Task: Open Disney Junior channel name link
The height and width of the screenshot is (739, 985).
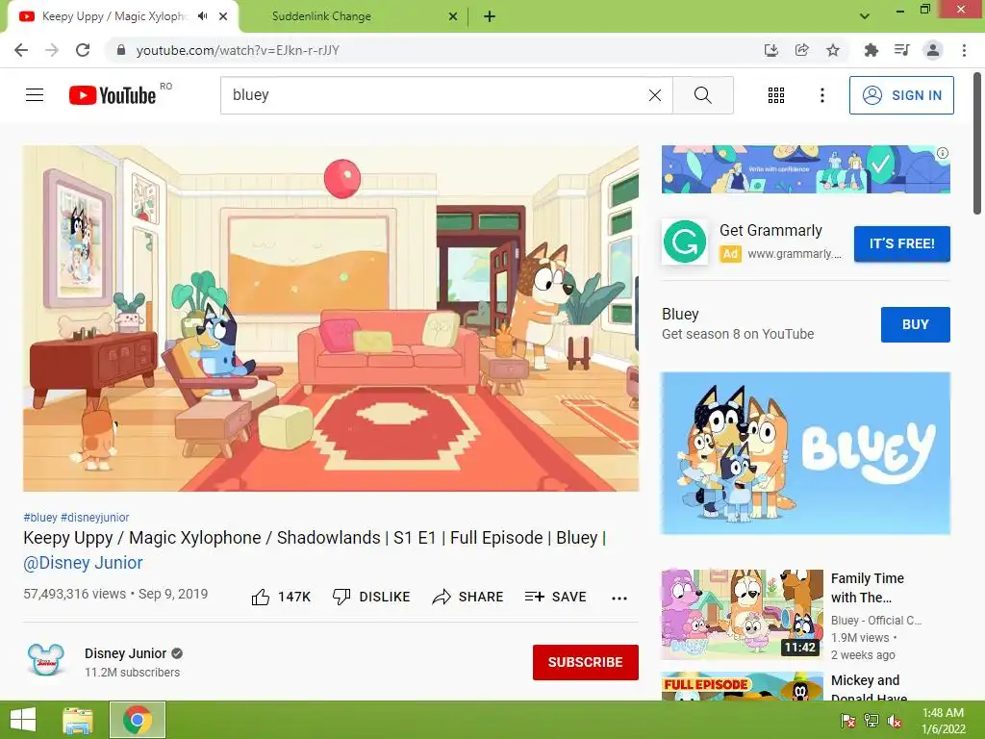Action: (126, 653)
